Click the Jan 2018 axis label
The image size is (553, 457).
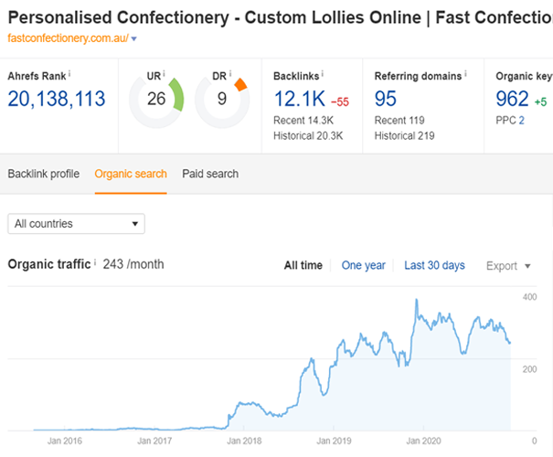pos(244,441)
